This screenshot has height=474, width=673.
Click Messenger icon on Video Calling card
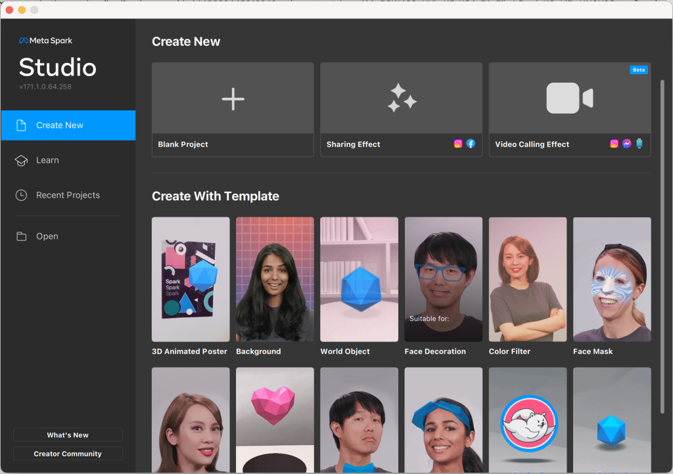(626, 144)
